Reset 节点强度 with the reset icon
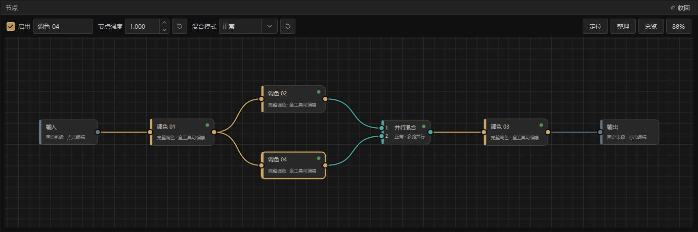 (180, 26)
